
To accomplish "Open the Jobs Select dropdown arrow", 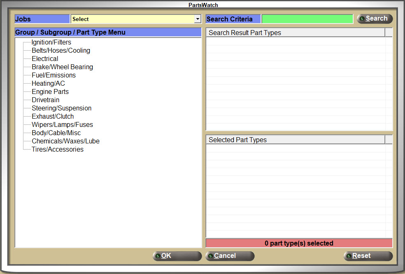I will (x=198, y=19).
